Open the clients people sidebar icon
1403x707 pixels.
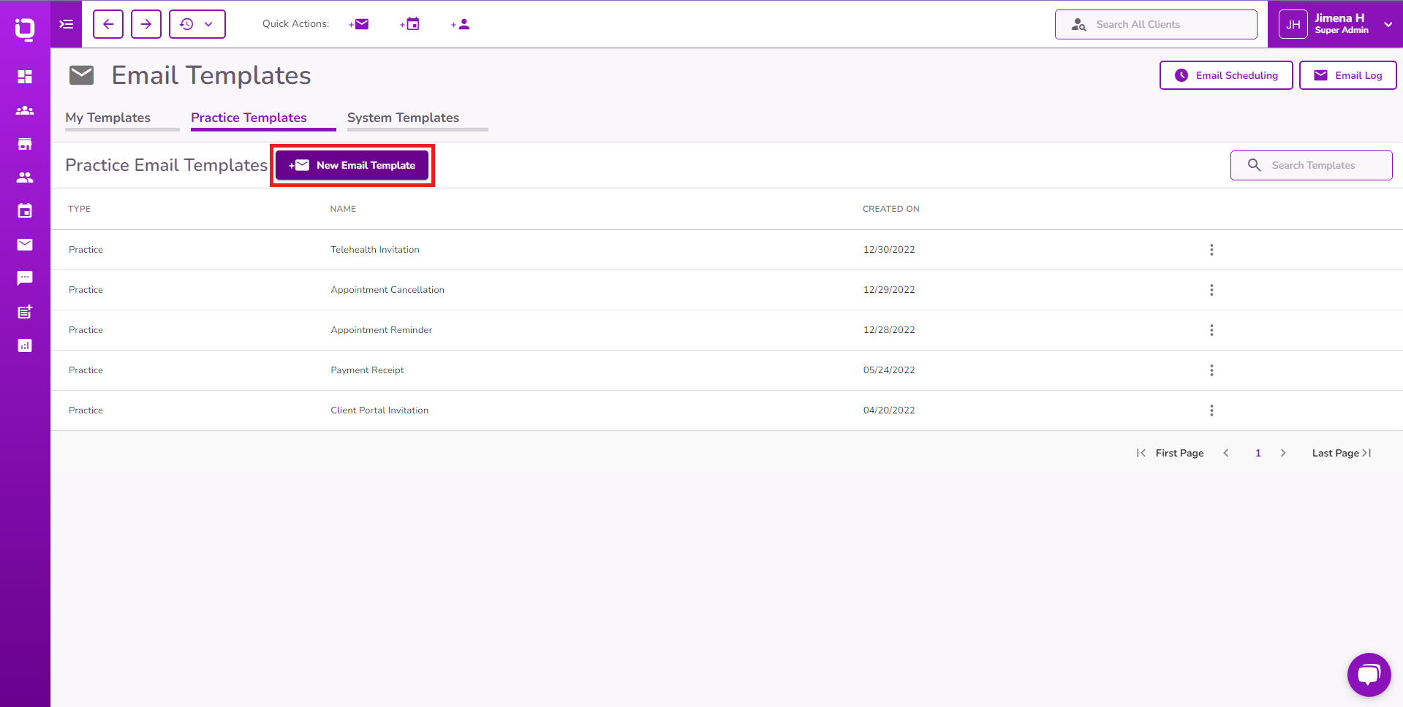[25, 177]
